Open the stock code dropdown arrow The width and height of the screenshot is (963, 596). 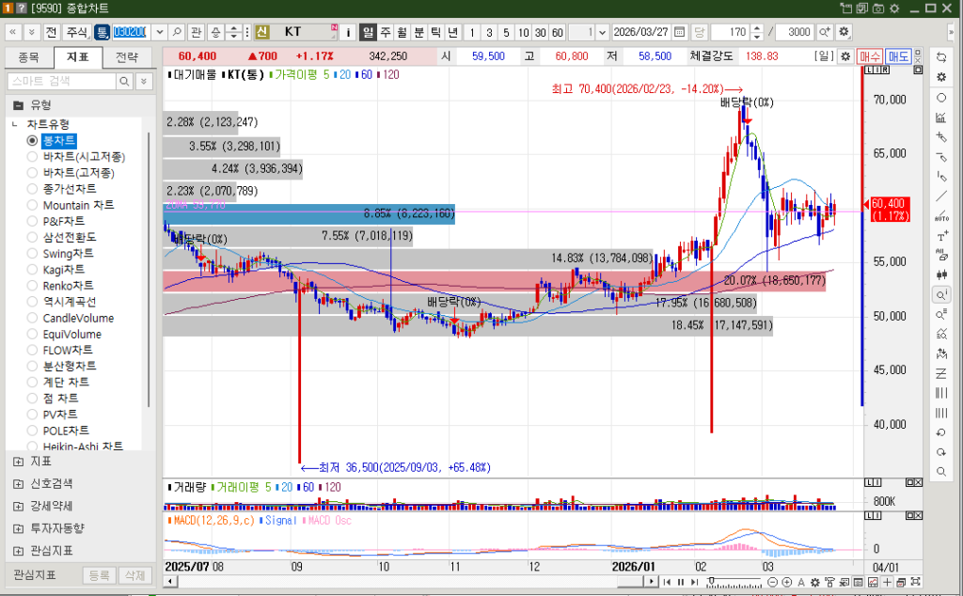coord(157,32)
